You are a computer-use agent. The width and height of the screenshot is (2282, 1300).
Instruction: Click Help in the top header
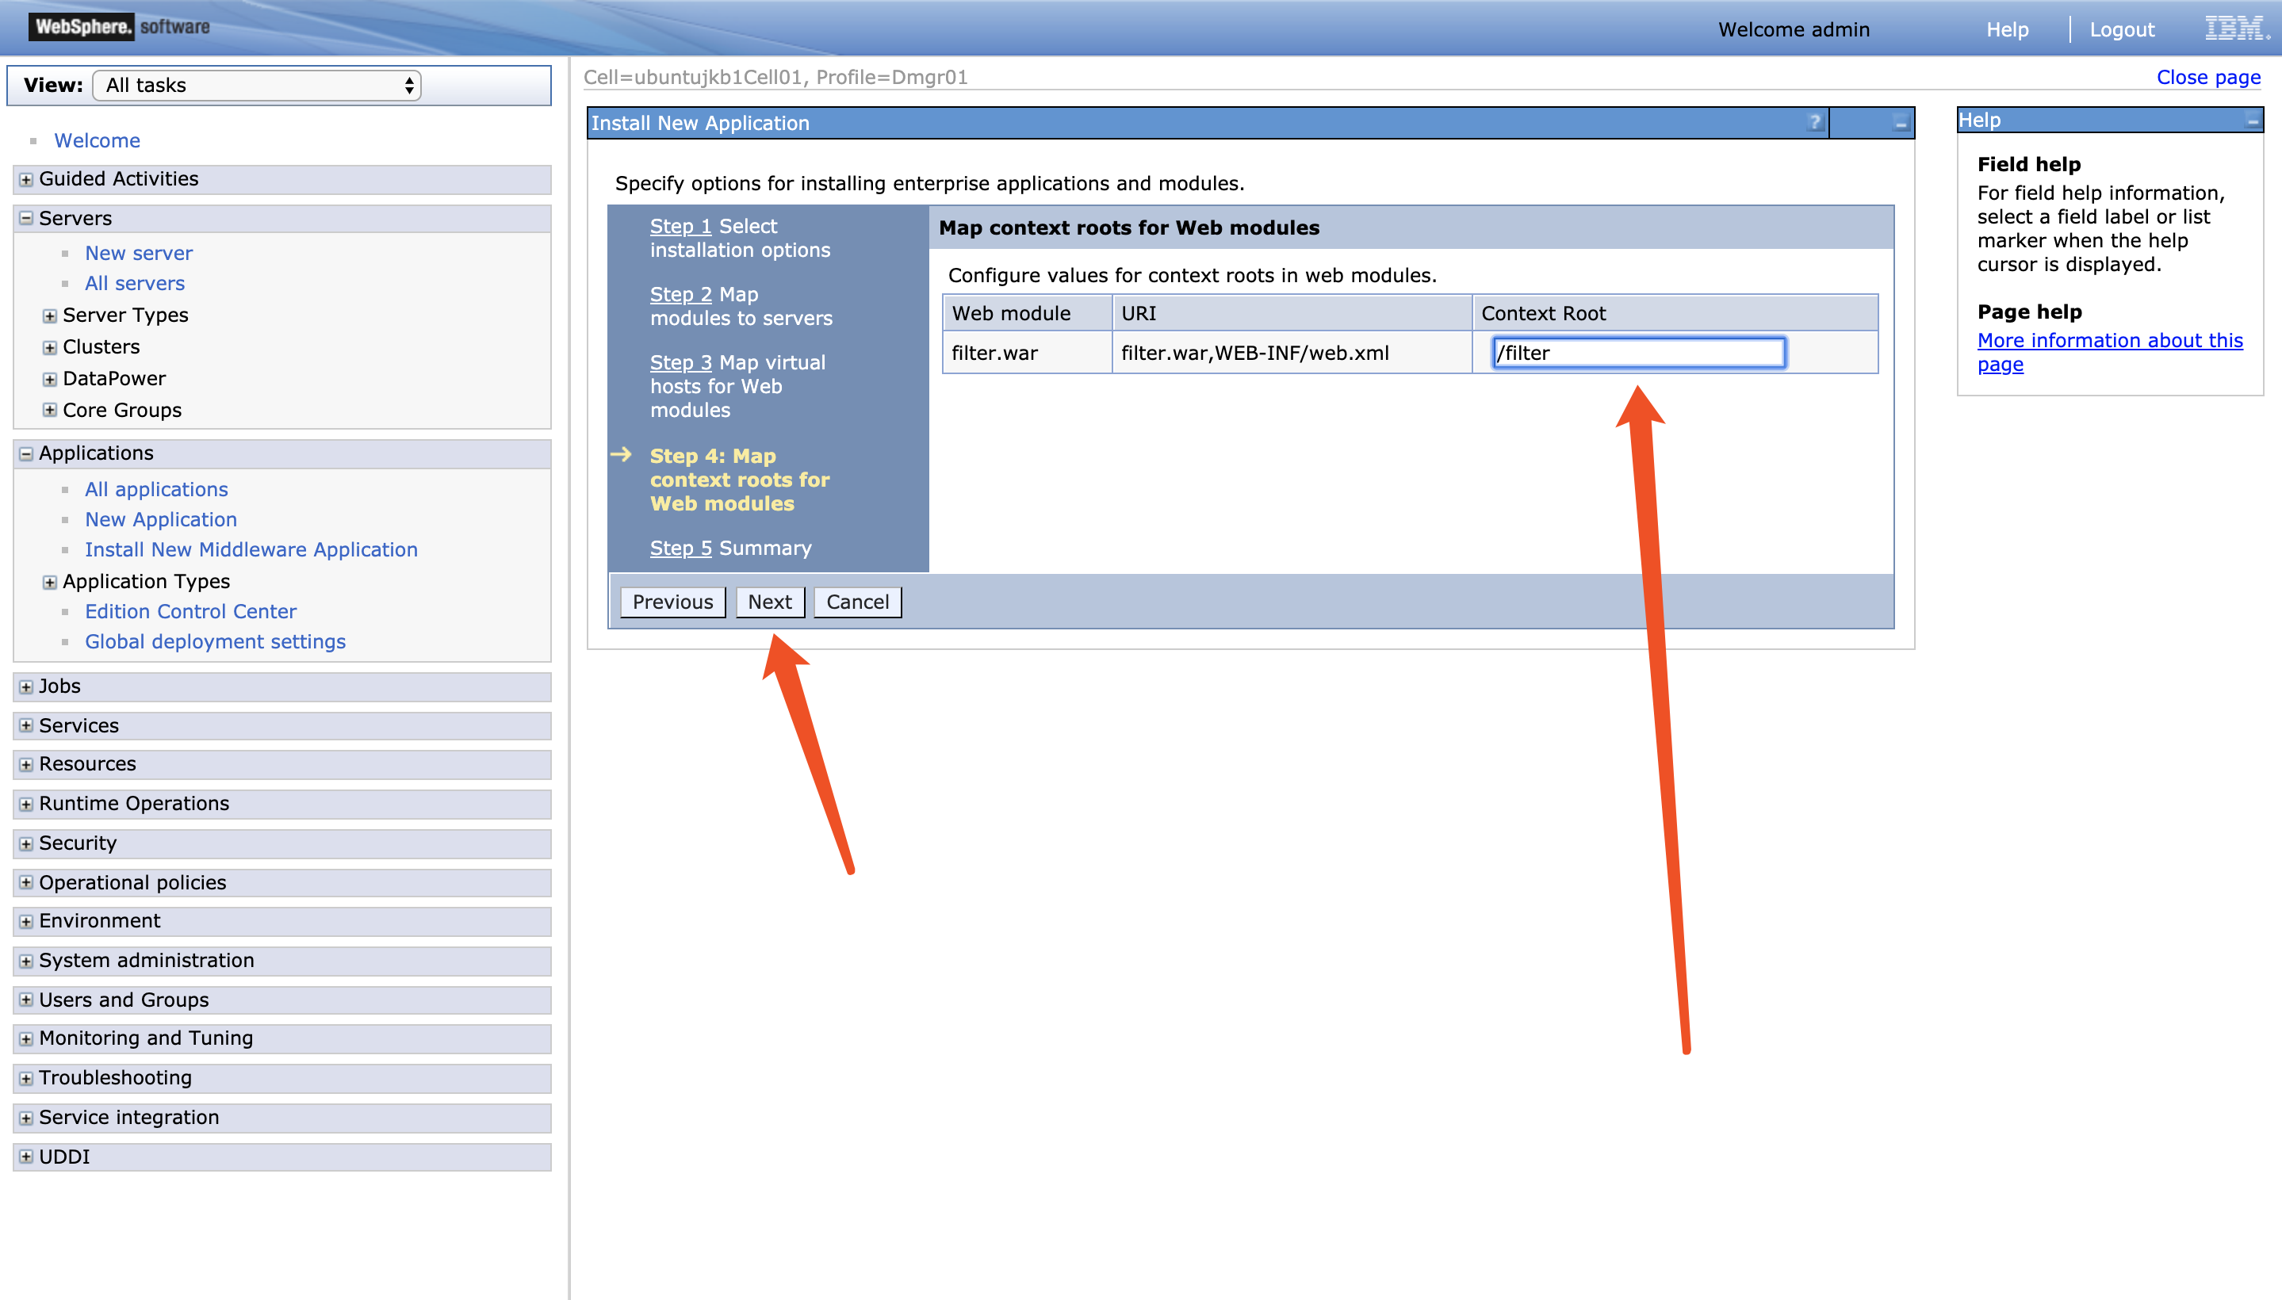(2007, 29)
